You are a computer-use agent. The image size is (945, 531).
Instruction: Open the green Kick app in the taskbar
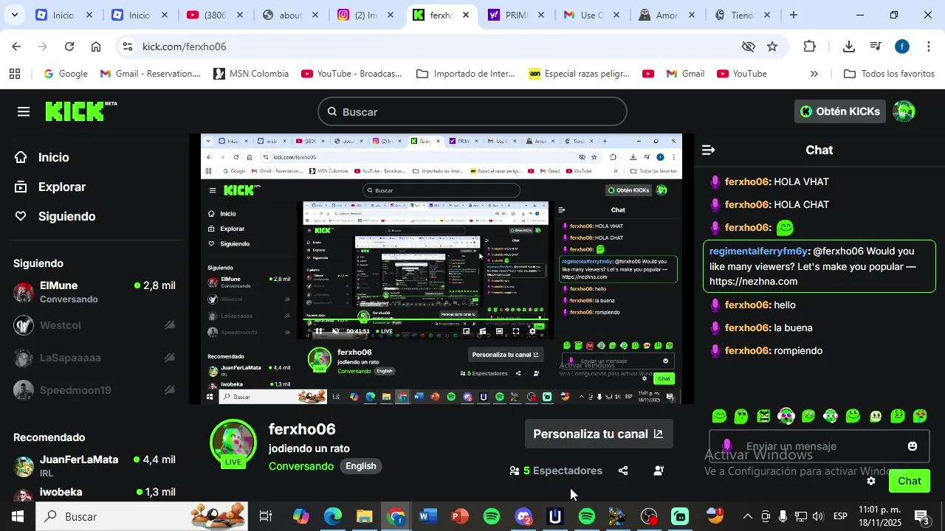tap(680, 516)
